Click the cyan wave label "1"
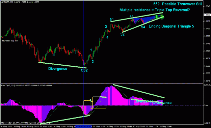Screen dimensions: 211x128 pos(91,50)
